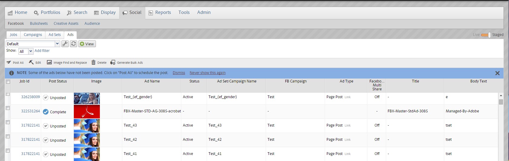
Task: Expand the Default view dropdown
Action: point(57,44)
